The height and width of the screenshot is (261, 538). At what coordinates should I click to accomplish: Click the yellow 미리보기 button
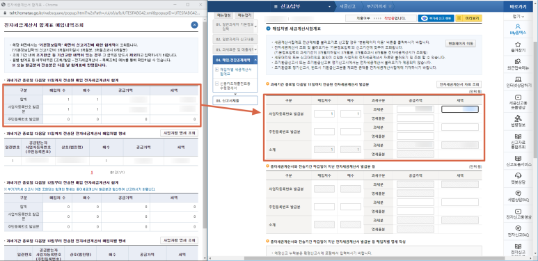coord(468,18)
